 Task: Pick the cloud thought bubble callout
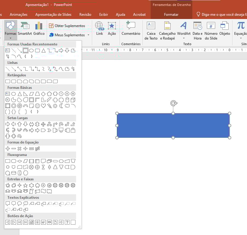pyautogui.click(x=25, y=204)
